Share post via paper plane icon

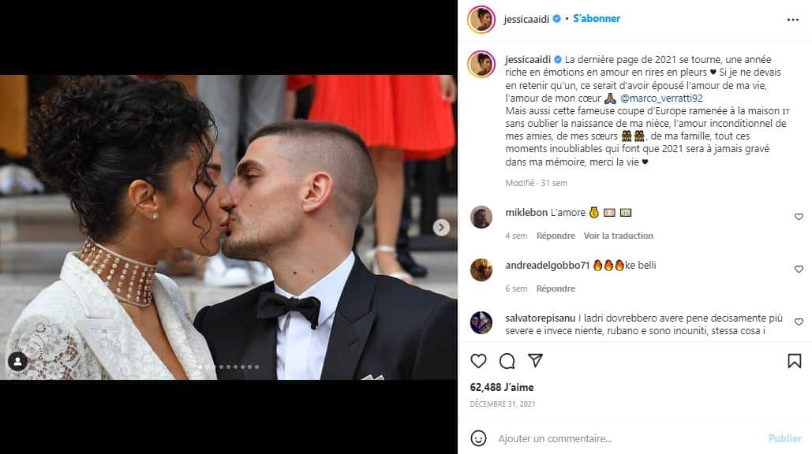pyautogui.click(x=536, y=360)
